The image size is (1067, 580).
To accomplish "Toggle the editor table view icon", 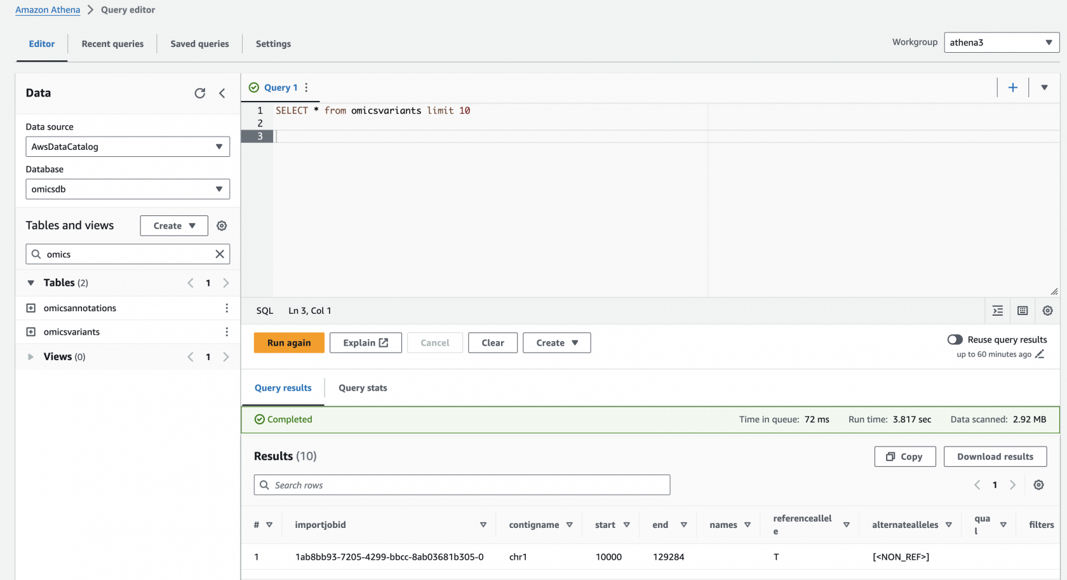I will pyautogui.click(x=1023, y=311).
